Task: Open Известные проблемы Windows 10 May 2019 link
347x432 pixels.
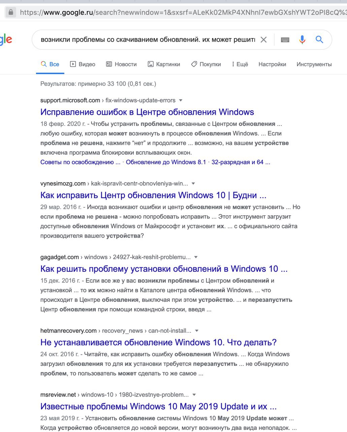Action: tap(158, 406)
